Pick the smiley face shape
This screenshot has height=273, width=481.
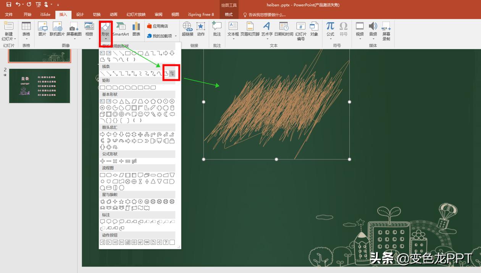click(x=140, y=114)
